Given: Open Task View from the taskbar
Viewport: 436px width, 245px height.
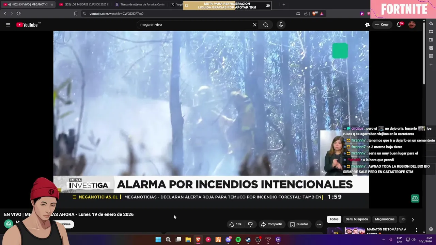Looking at the screenshot, I should [178, 240].
